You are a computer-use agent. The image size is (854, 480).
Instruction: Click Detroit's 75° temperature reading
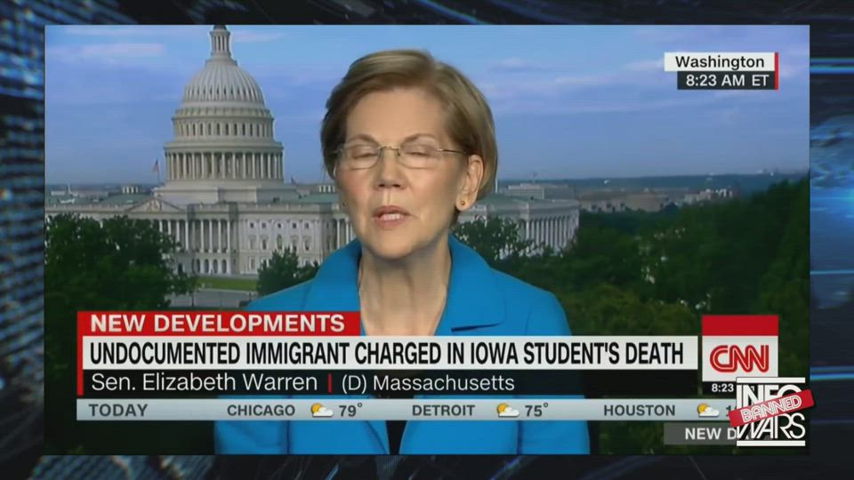(x=536, y=411)
